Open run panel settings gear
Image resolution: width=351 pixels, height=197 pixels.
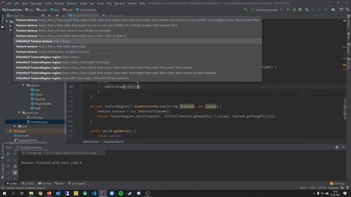[x=337, y=147]
